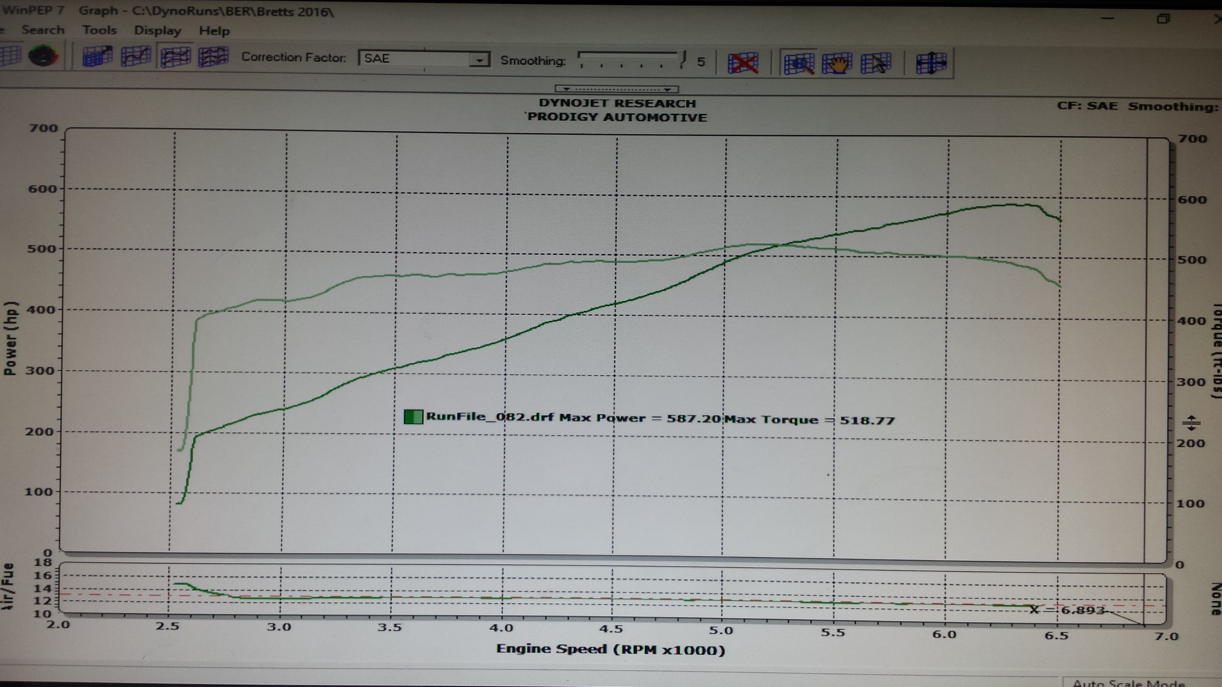This screenshot has height=687, width=1222.
Task: Click the X = 6.893 cursor readout
Action: (x=1067, y=610)
